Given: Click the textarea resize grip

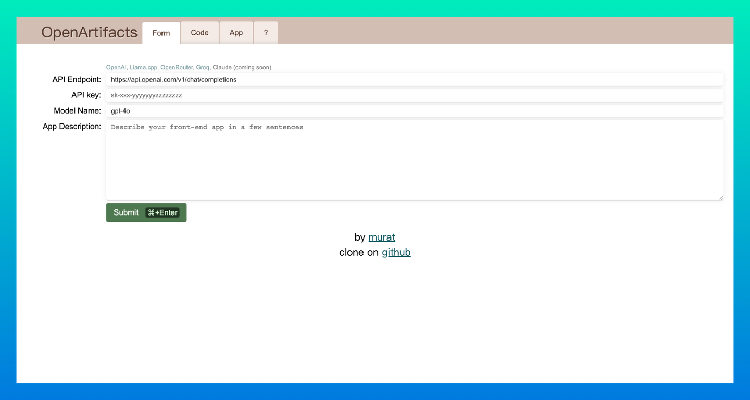Looking at the screenshot, I should click(721, 197).
